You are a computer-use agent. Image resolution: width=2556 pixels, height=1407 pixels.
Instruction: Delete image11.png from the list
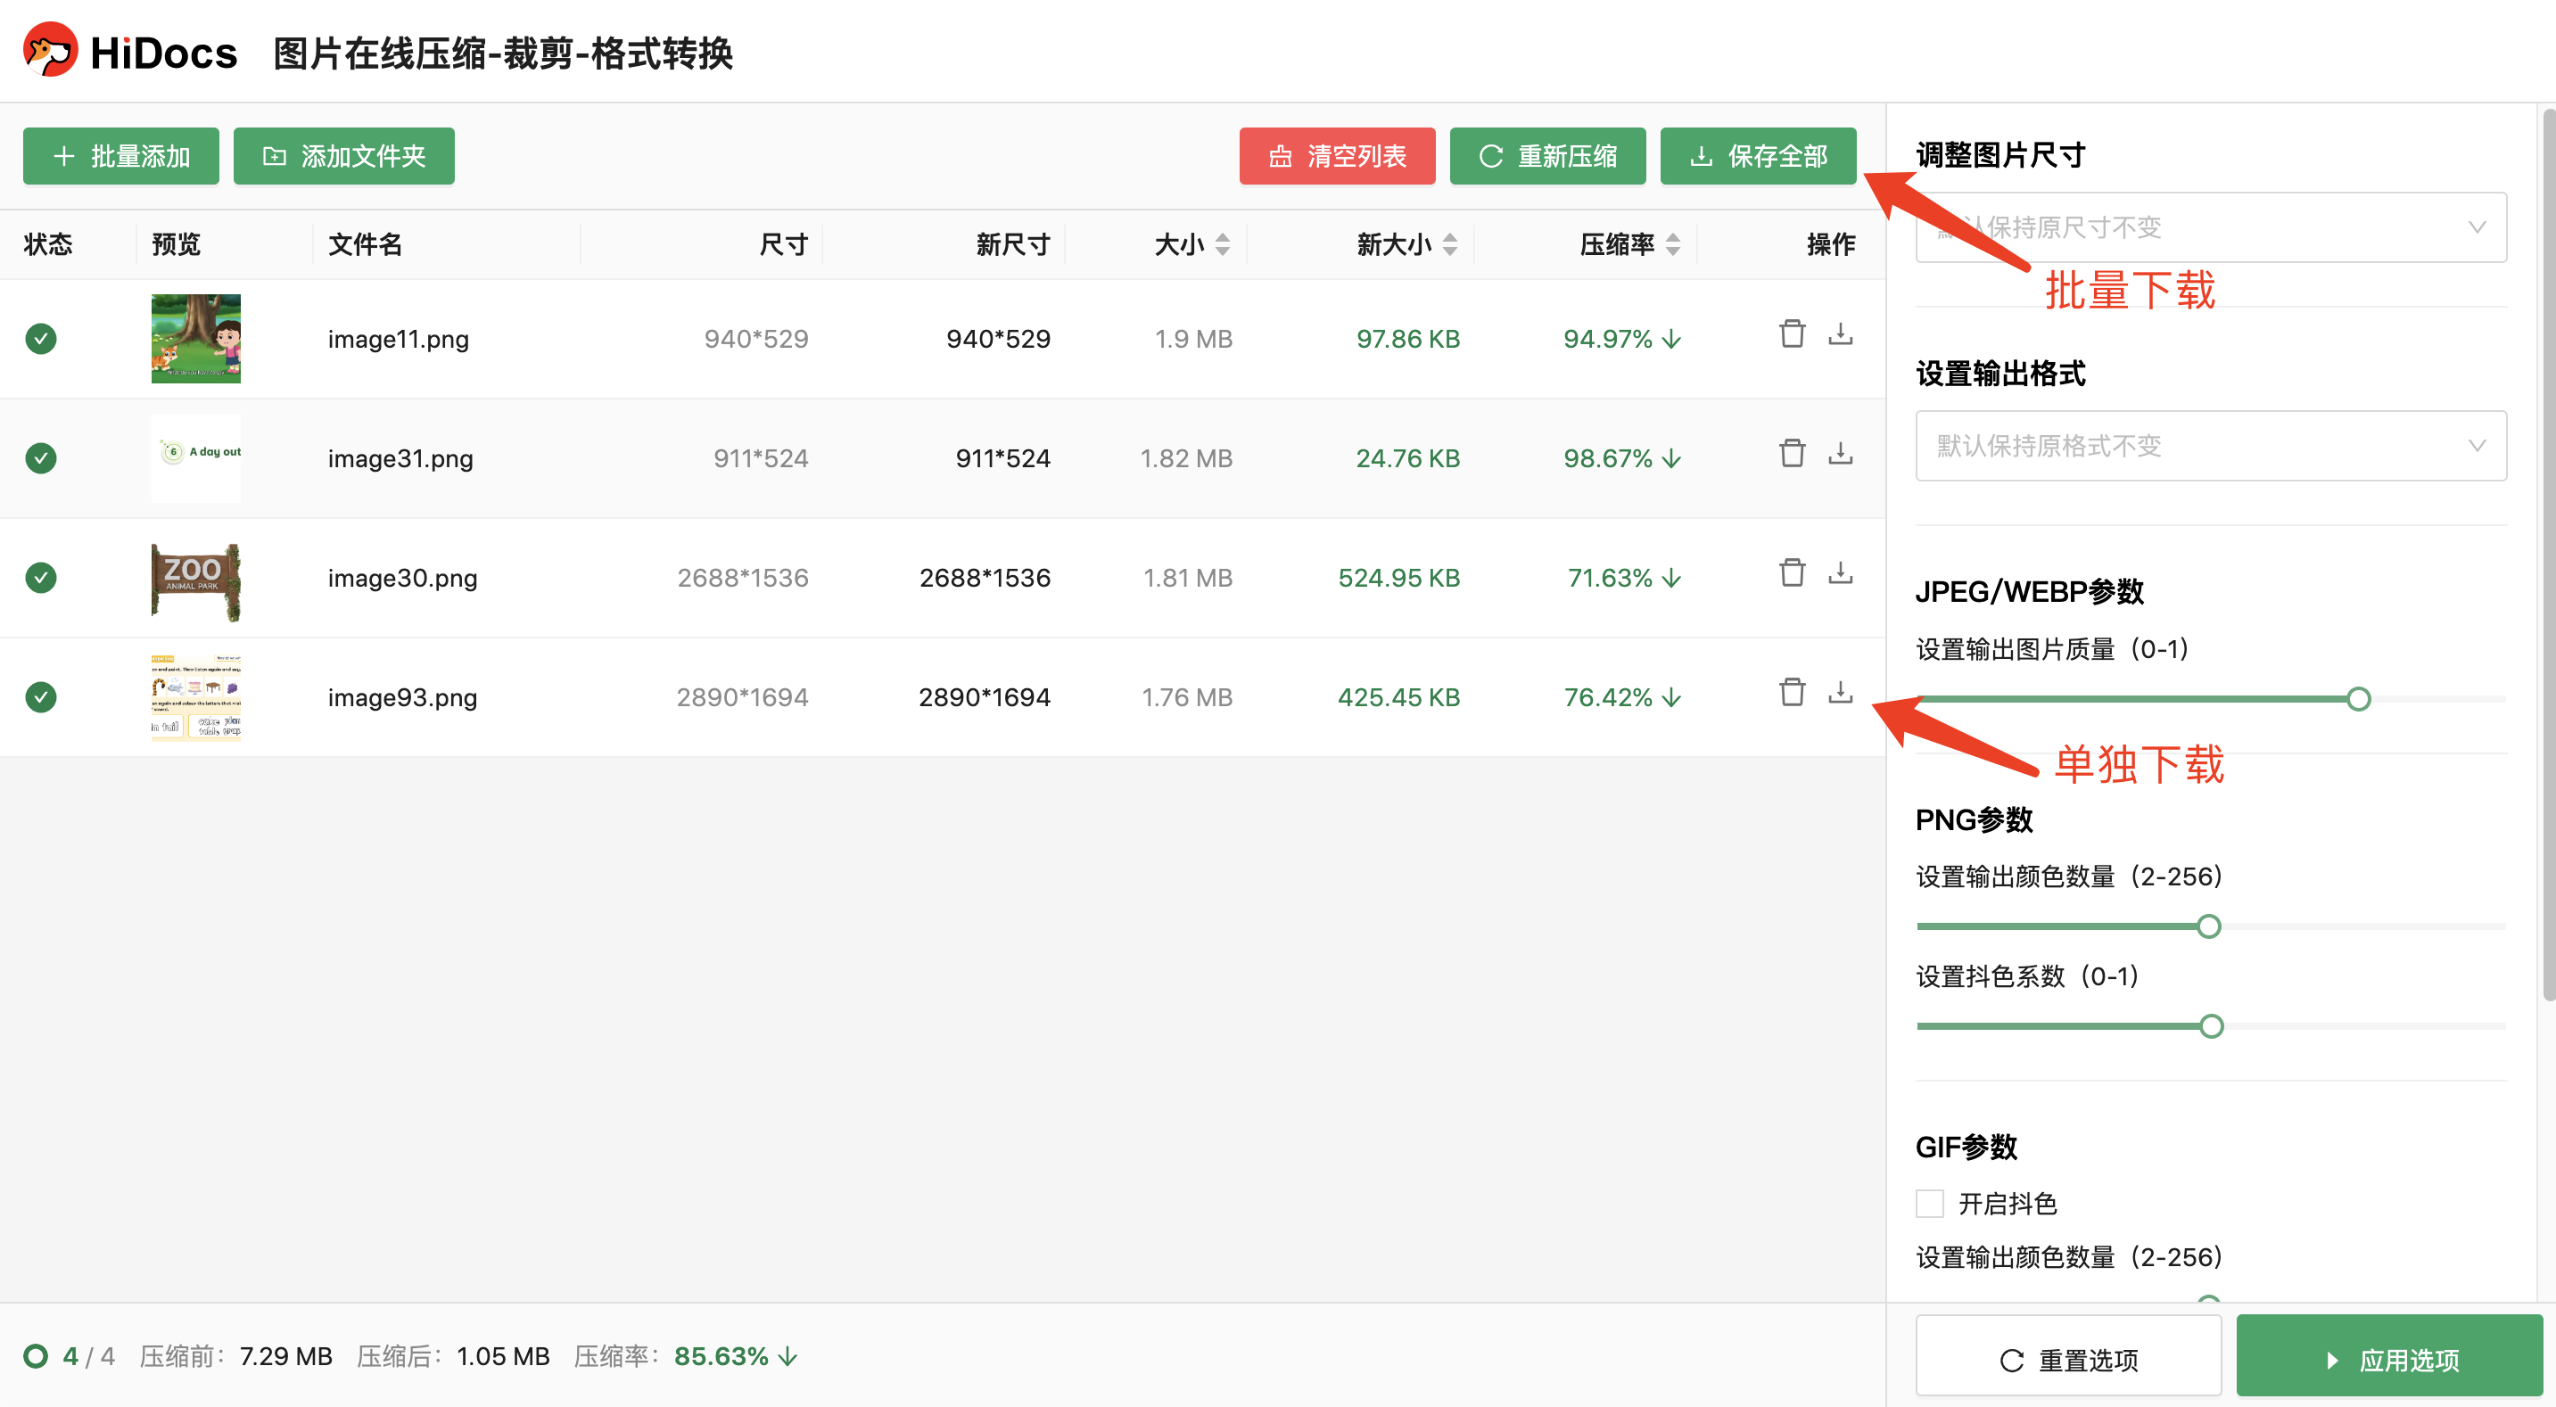click(1792, 334)
